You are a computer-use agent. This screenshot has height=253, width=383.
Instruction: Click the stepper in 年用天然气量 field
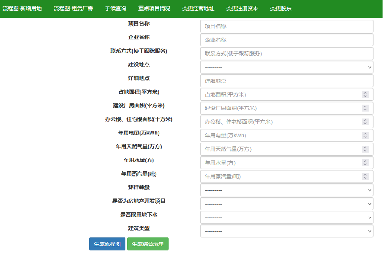[x=365, y=149]
